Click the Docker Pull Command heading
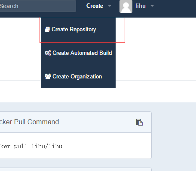 coord(29,122)
